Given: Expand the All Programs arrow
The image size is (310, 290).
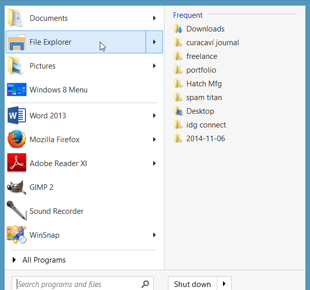Looking at the screenshot, I should pyautogui.click(x=14, y=260).
